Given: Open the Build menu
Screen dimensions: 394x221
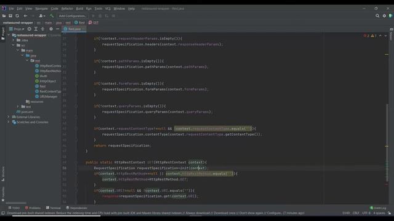Looking at the screenshot, I should [79, 9].
